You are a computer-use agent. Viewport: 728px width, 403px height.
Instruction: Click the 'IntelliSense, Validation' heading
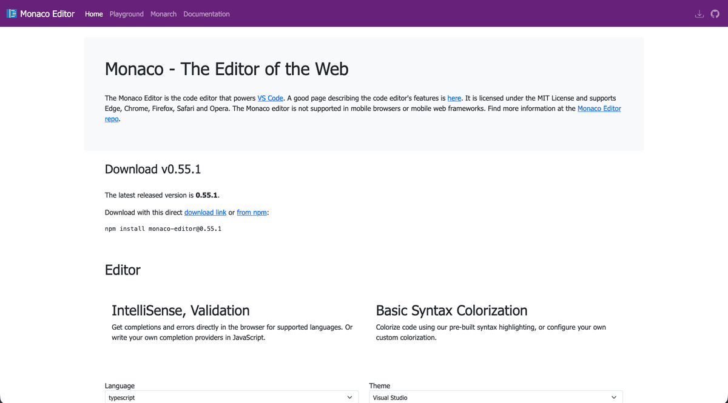[x=181, y=310]
